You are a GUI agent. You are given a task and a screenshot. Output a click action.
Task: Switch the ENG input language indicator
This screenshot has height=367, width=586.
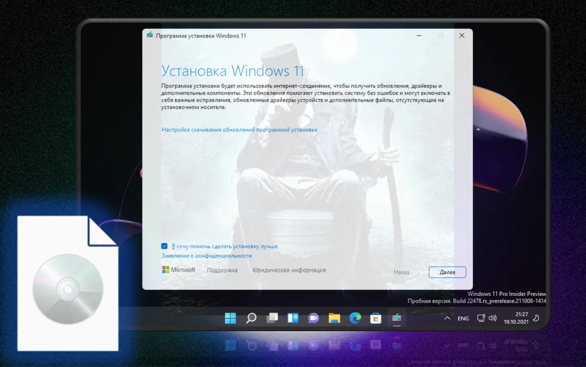[x=463, y=318]
